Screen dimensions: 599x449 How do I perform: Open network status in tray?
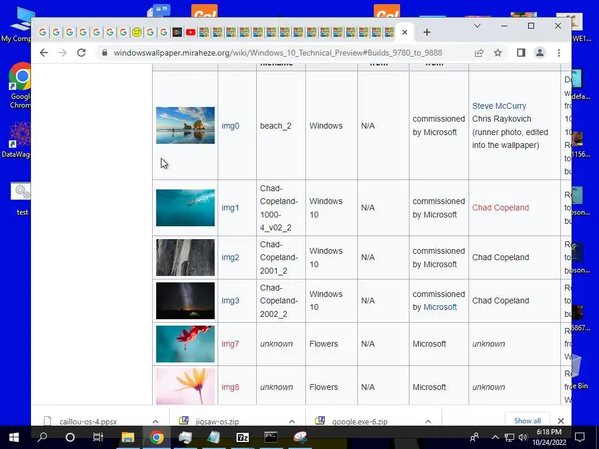[x=509, y=437]
